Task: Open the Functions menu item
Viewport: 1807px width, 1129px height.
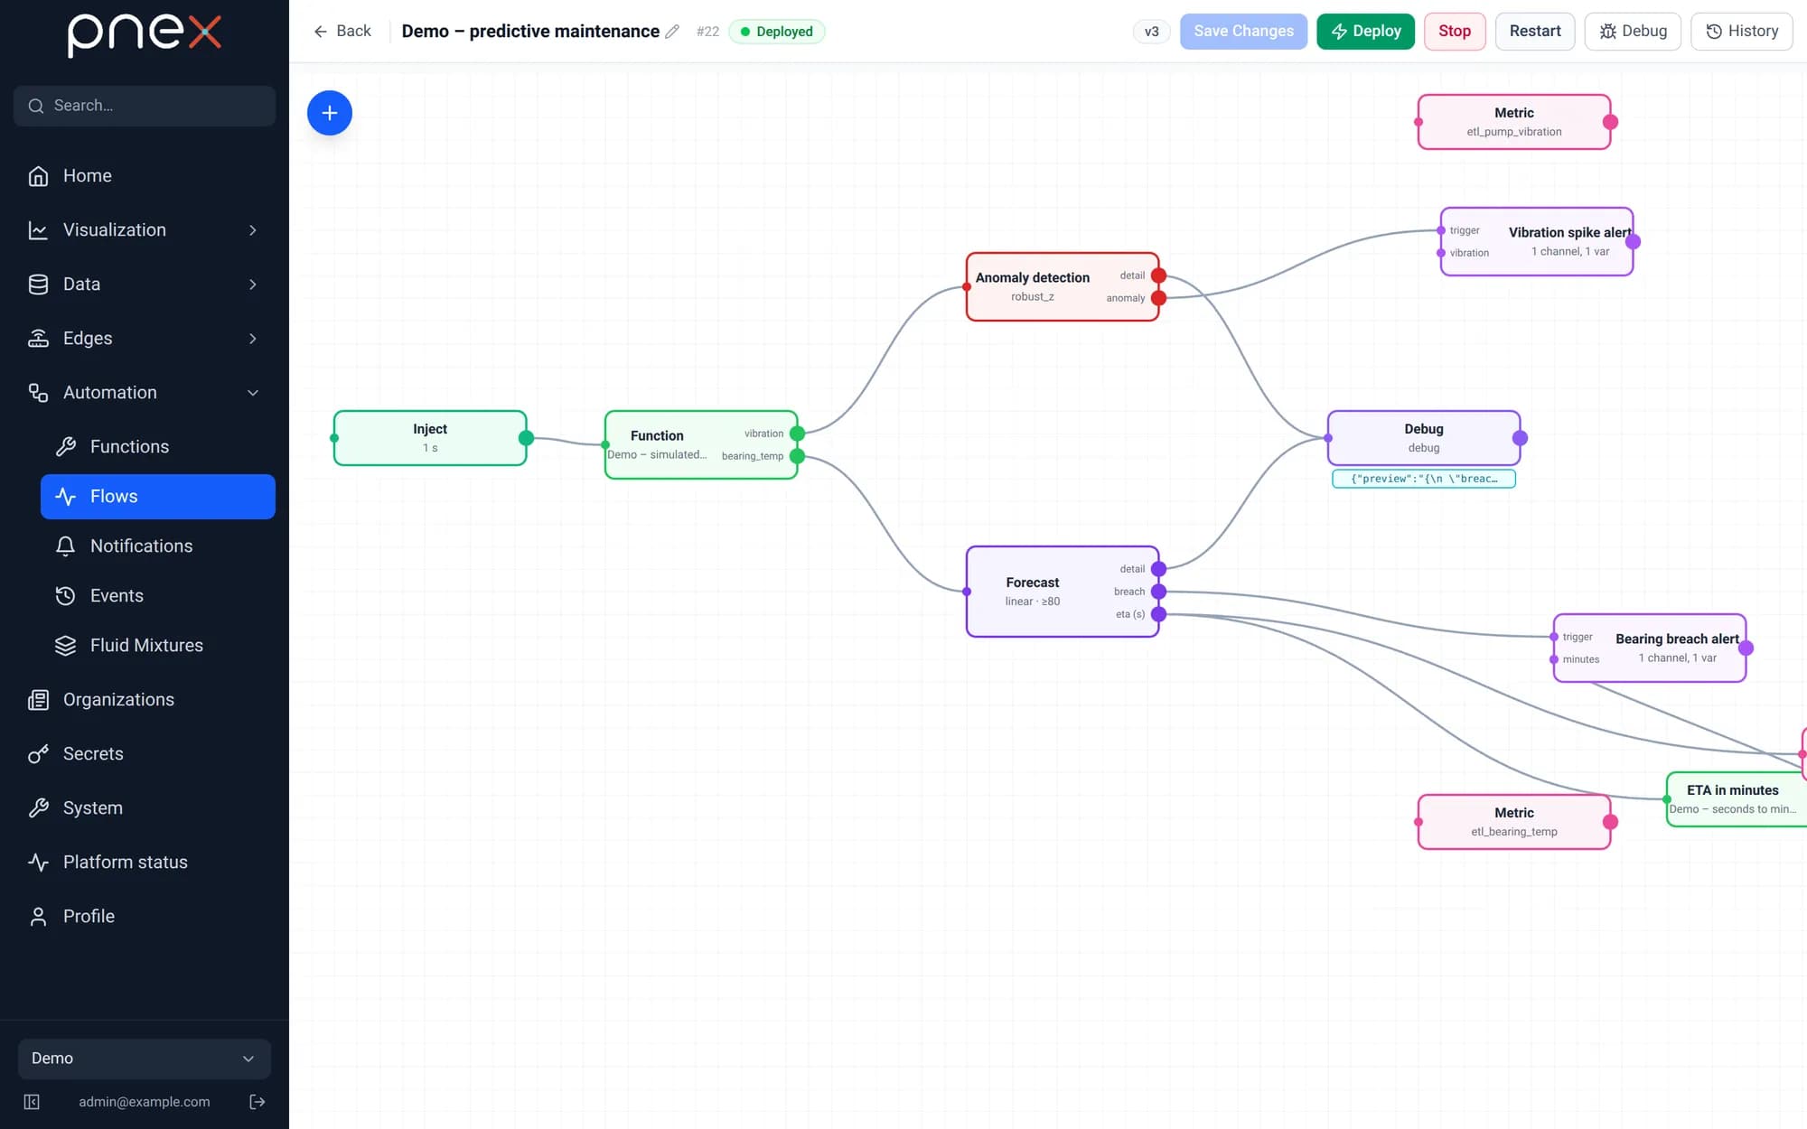Action: tap(158, 446)
